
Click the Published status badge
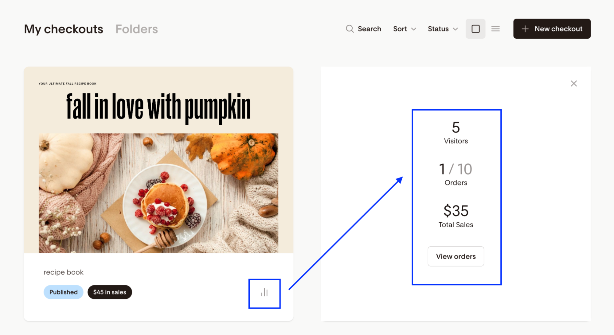[63, 292]
